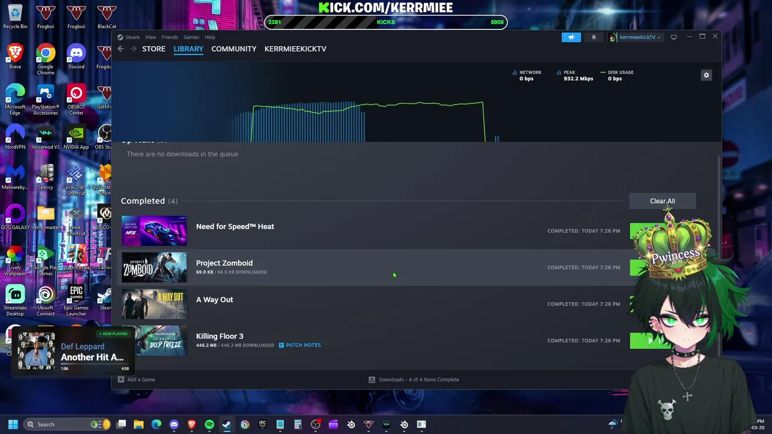The image size is (772, 434).
Task: Select the Project Zomboid title
Action: coord(224,263)
